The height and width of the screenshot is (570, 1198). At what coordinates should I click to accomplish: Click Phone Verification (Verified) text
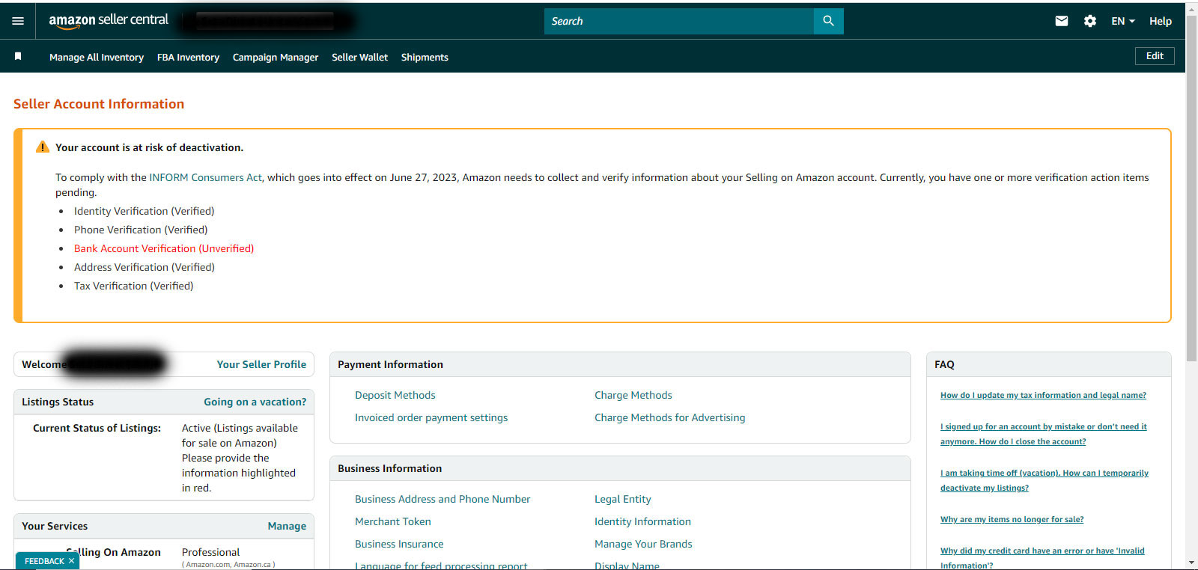coord(141,230)
